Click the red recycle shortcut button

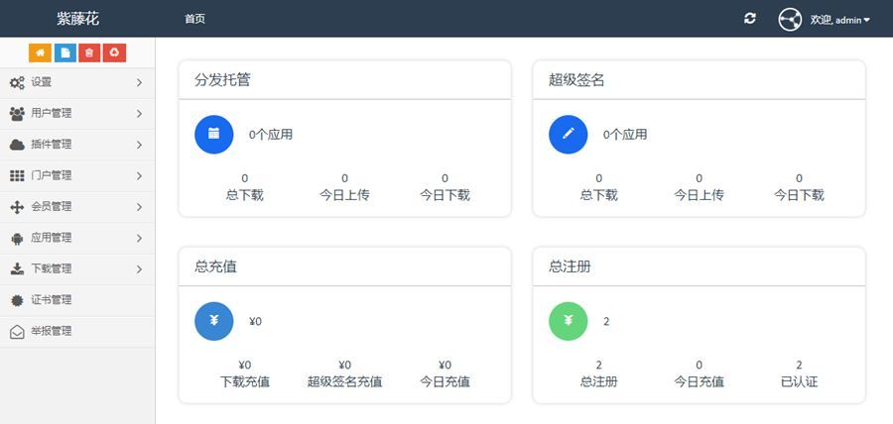tap(115, 53)
